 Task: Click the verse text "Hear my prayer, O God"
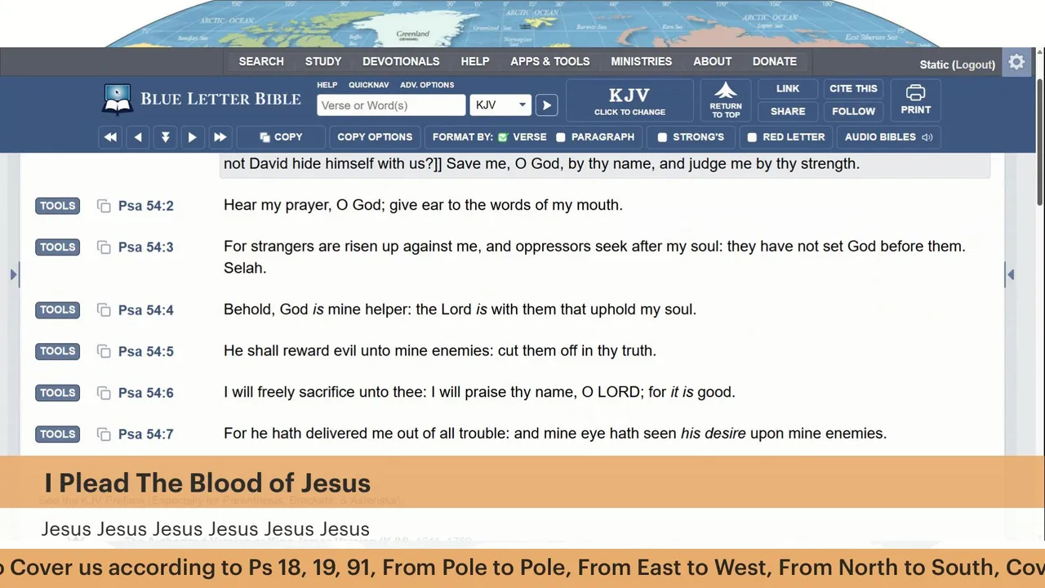pos(302,205)
